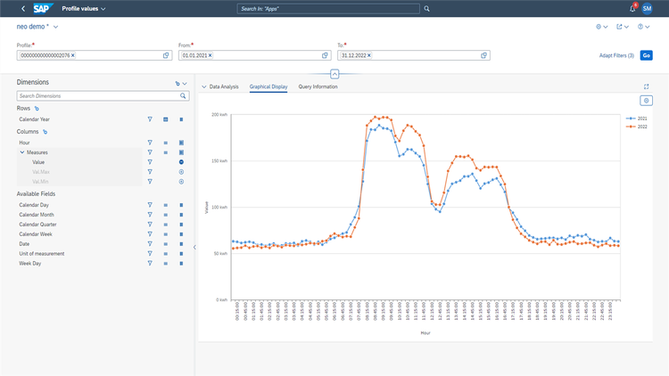Open the settings gear dropdown in the page header
Image resolution: width=669 pixels, height=376 pixels.
pyautogui.click(x=601, y=27)
